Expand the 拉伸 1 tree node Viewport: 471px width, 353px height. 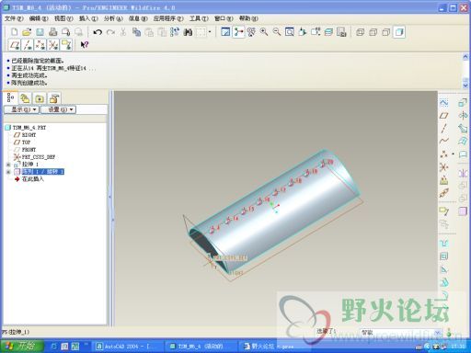[x=8, y=165]
